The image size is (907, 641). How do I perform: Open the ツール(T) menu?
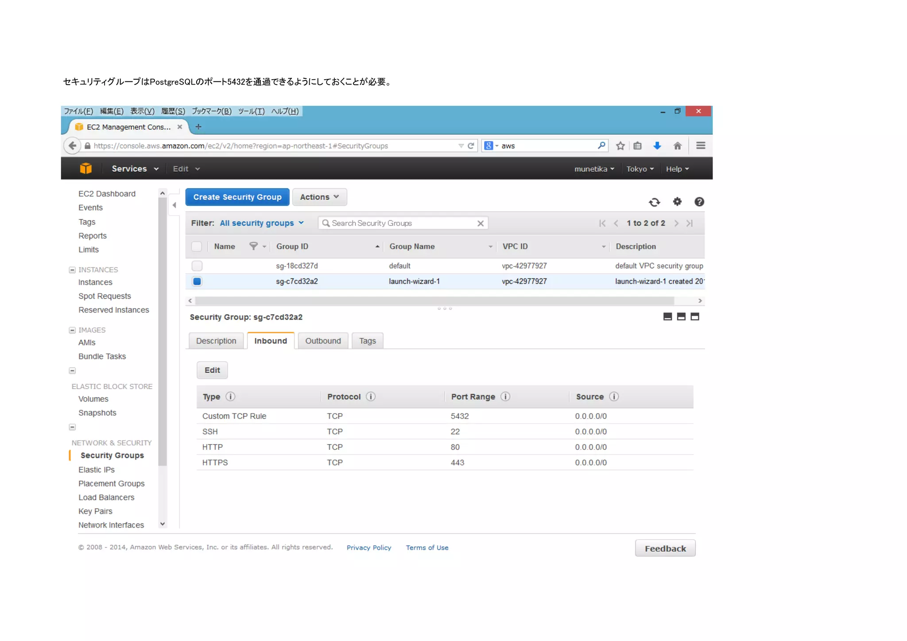click(251, 111)
